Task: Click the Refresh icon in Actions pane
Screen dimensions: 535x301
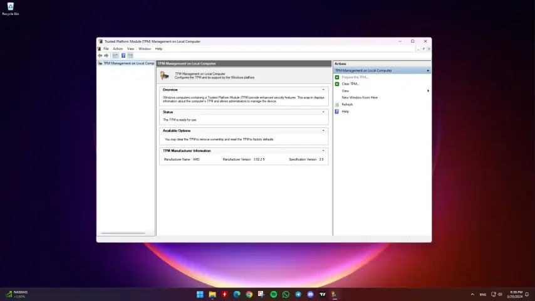Action: coord(337,105)
